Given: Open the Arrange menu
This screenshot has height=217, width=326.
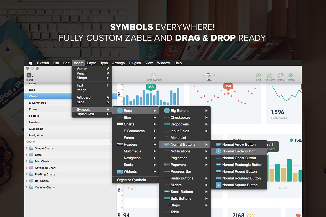Looking at the screenshot, I should click(x=118, y=63).
